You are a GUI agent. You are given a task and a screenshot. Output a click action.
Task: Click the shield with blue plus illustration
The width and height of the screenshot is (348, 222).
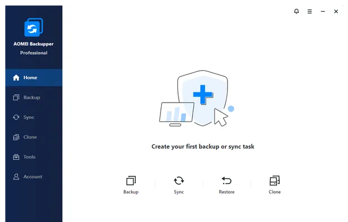(x=203, y=98)
